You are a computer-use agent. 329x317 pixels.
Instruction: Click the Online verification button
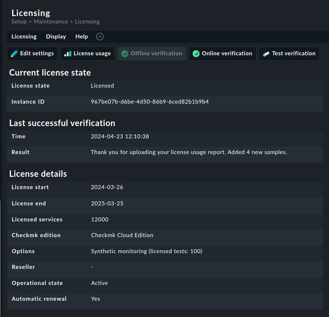pyautogui.click(x=223, y=54)
